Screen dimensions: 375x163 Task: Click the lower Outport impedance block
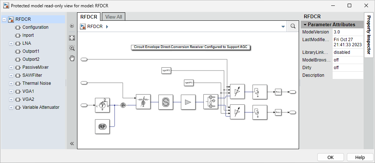click(260, 112)
